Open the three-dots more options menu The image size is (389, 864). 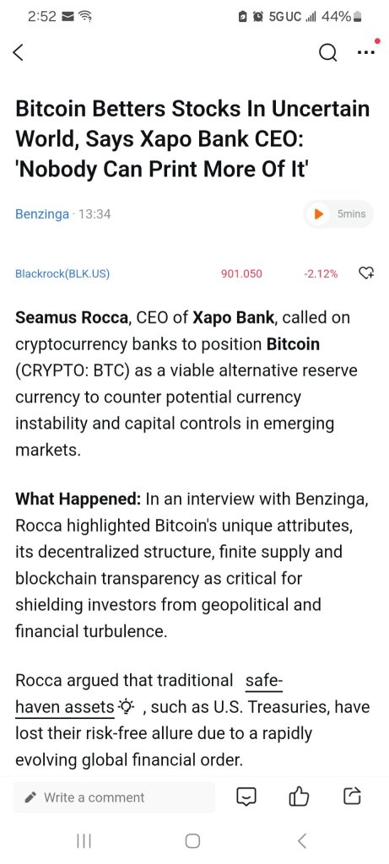[366, 52]
